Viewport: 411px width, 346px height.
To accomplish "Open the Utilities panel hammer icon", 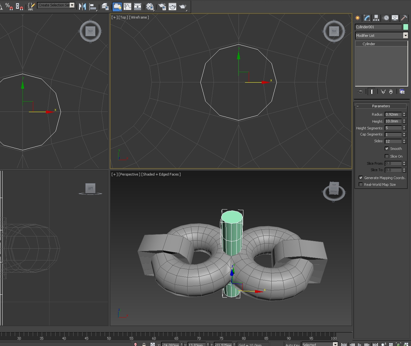I will (404, 18).
